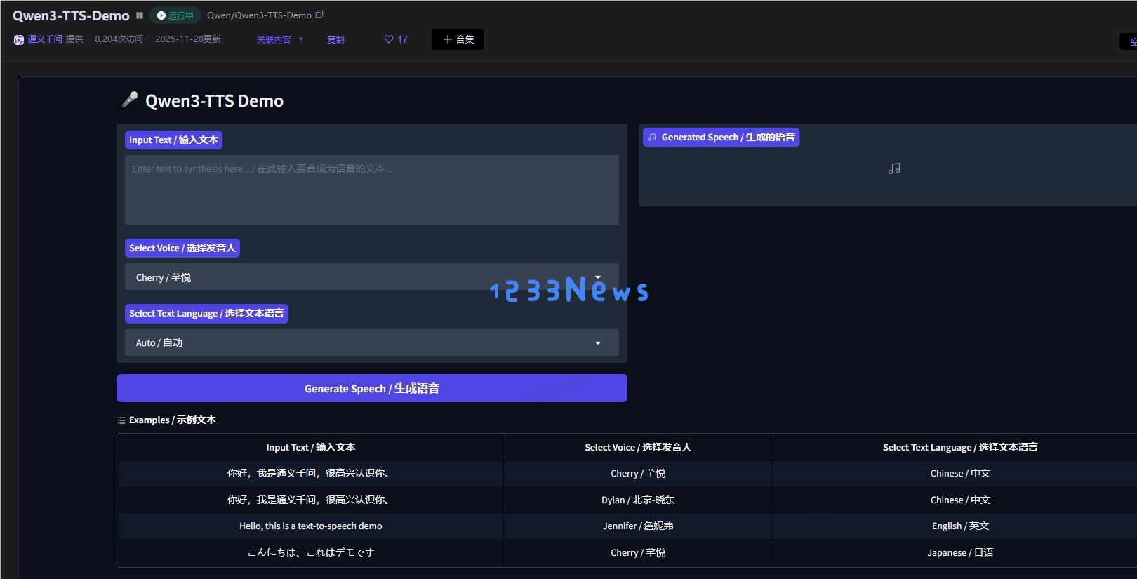The width and height of the screenshot is (1137, 579).
Task: Click the heart like icon
Action: point(388,39)
